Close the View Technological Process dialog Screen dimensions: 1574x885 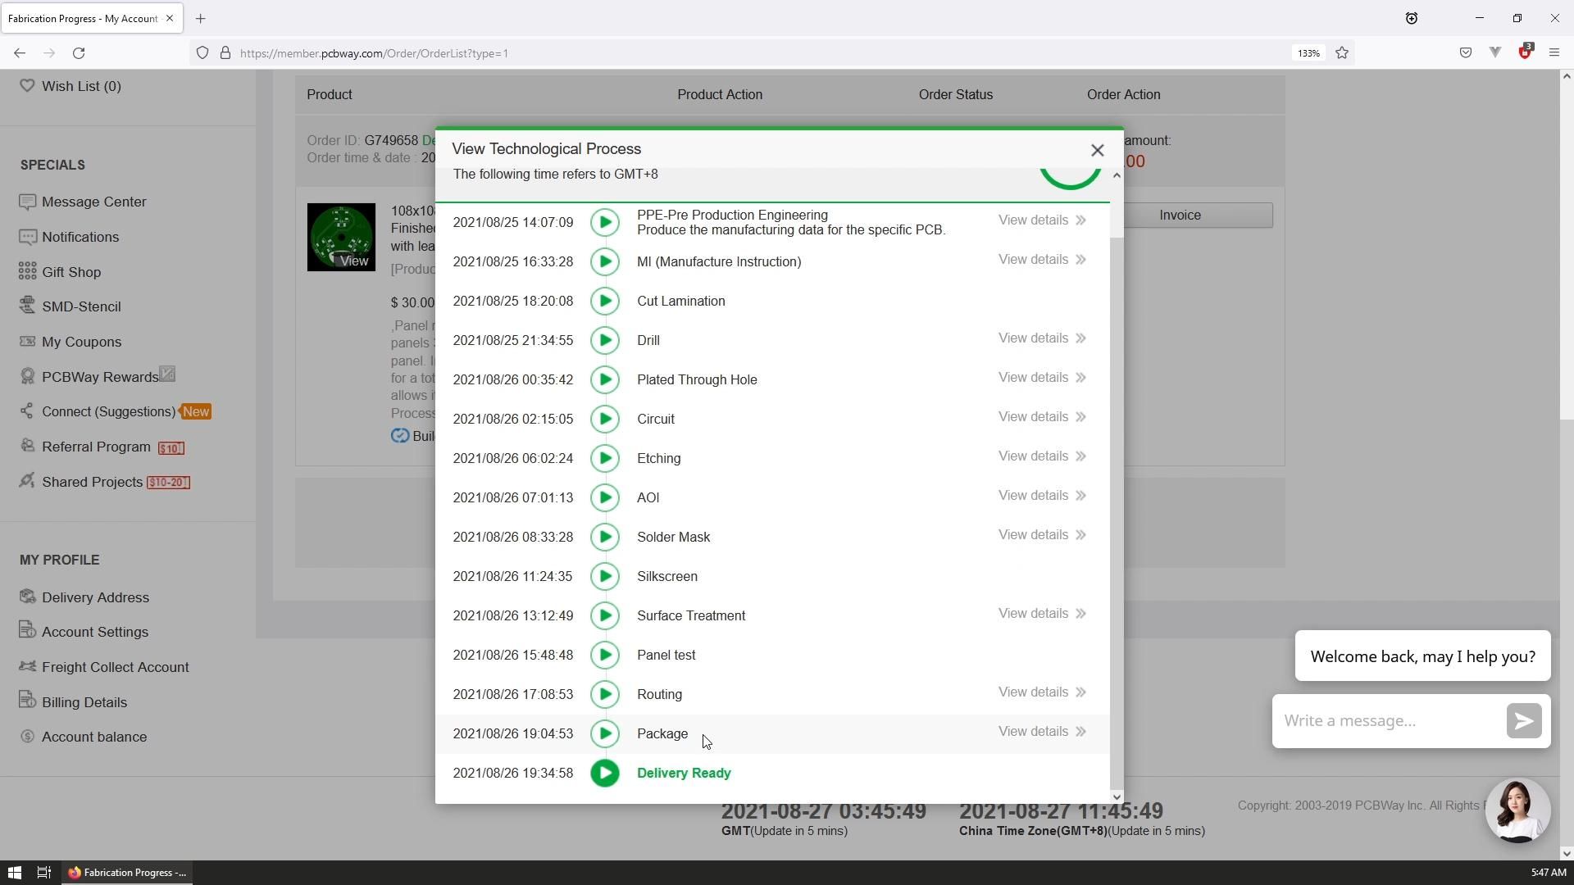coord(1097,150)
